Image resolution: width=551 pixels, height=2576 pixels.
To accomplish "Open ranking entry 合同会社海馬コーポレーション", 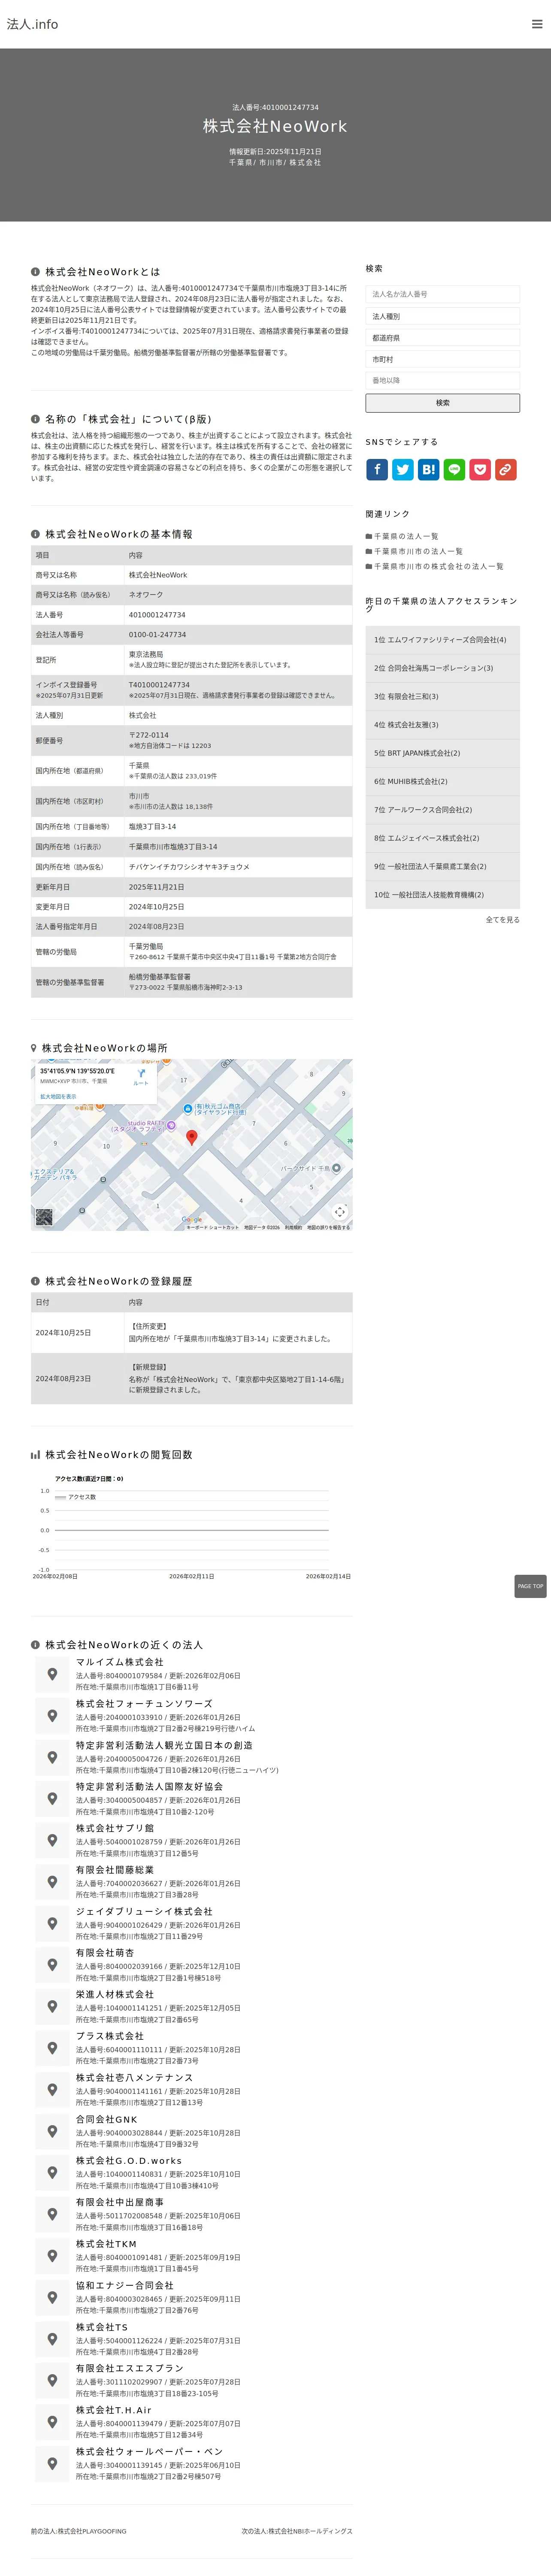I will pos(434,668).
